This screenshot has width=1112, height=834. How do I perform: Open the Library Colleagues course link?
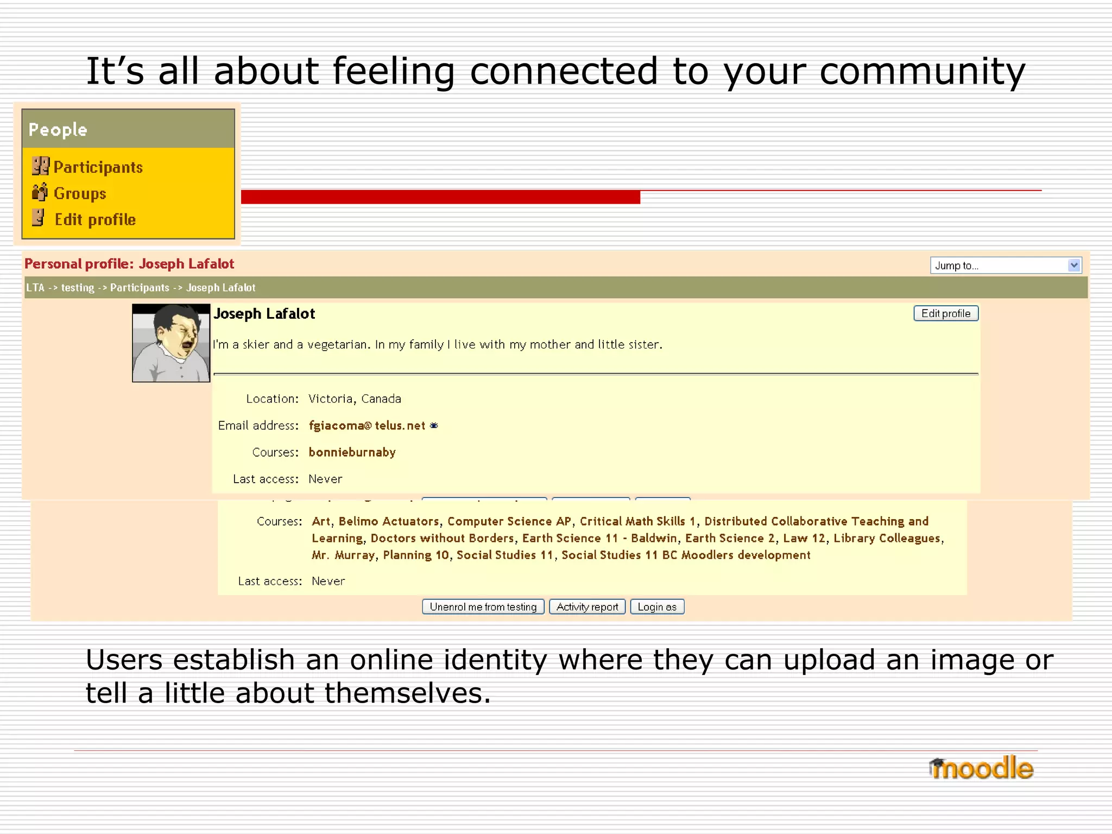(887, 538)
